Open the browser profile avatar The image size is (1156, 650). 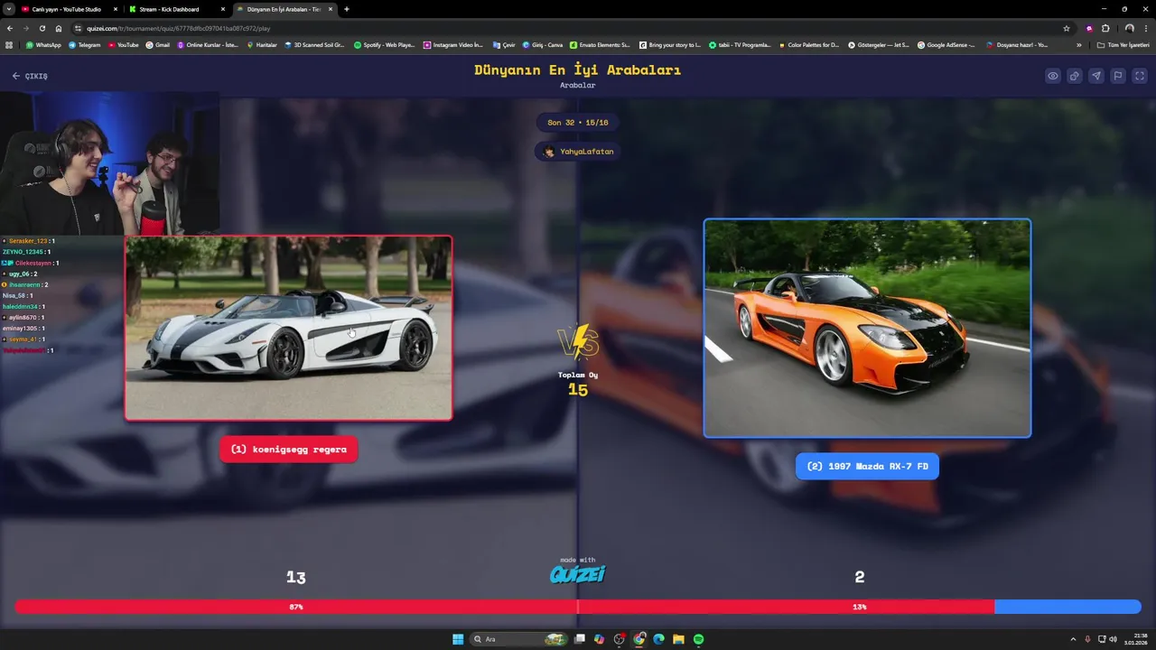[x=1129, y=28]
